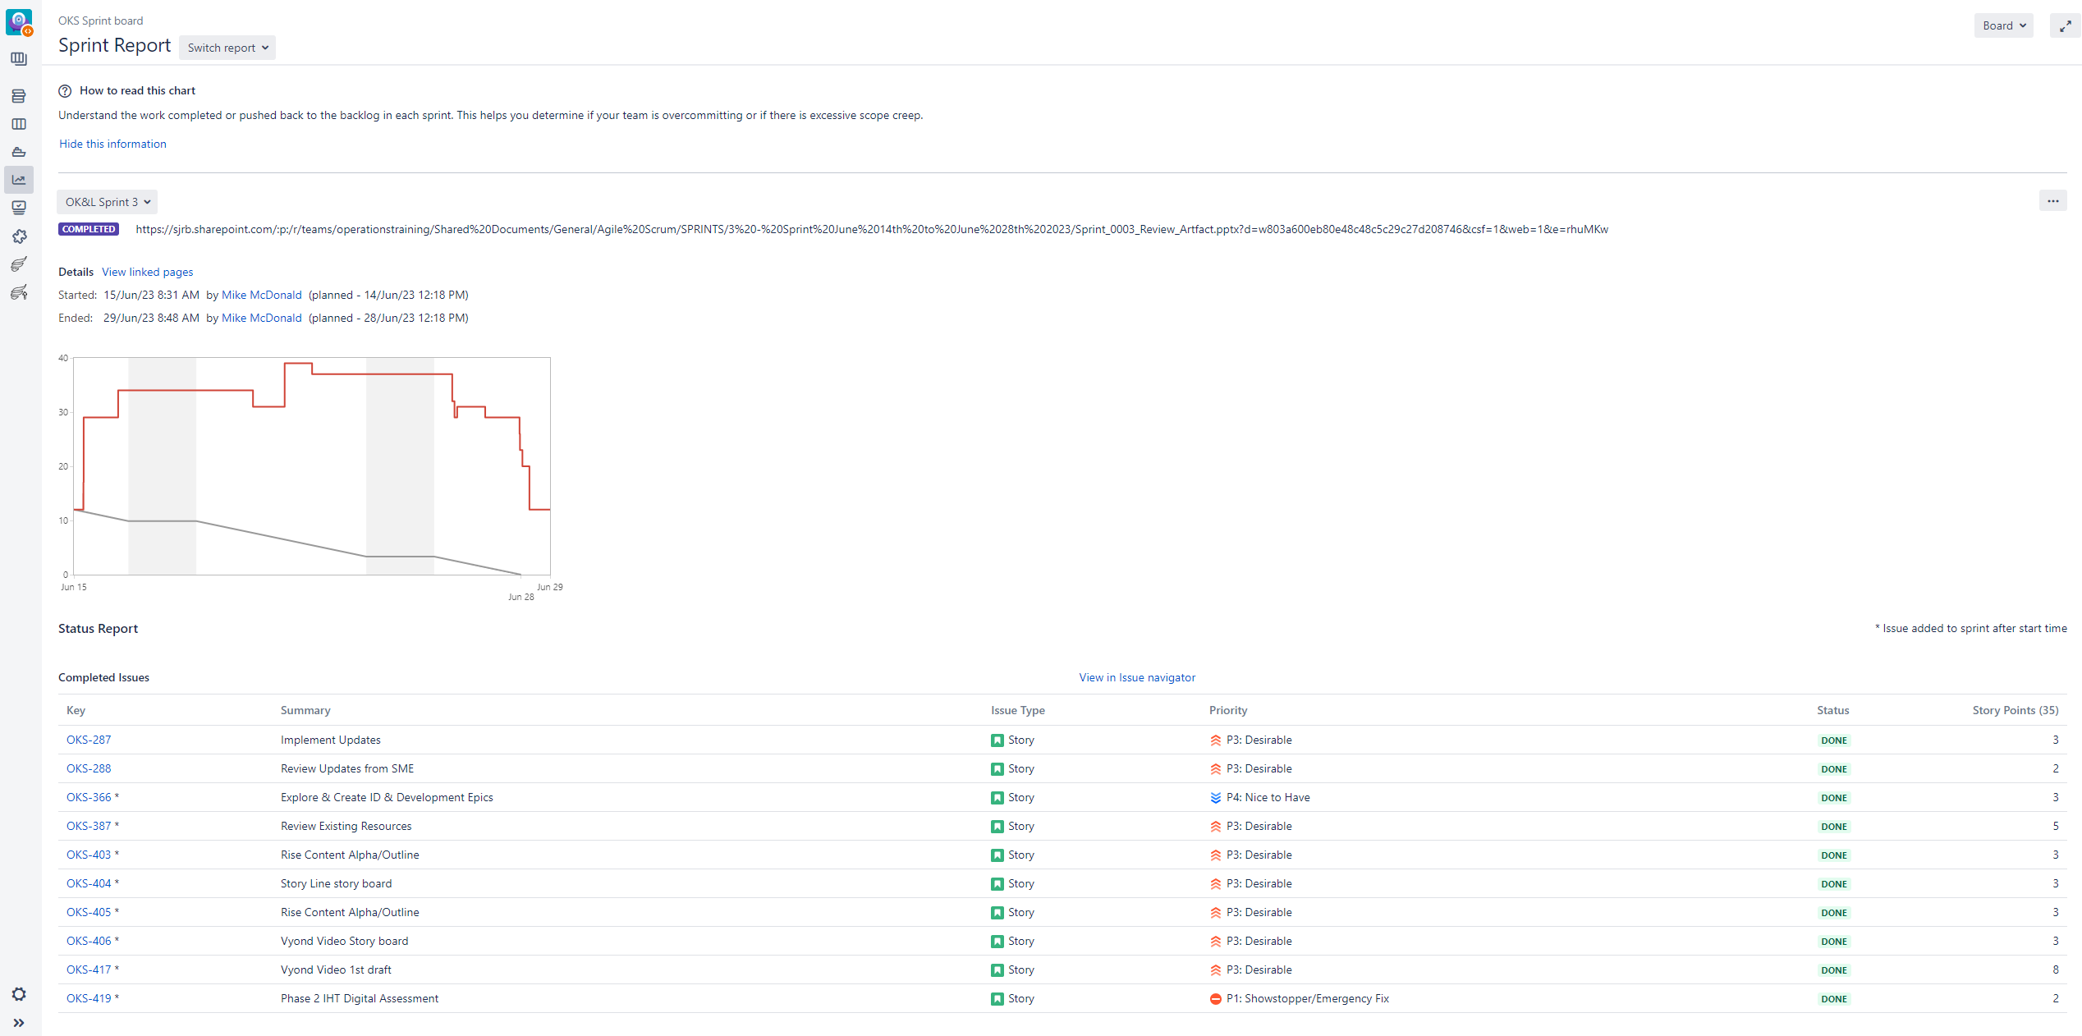Open the Board dropdown menu
The width and height of the screenshot is (2082, 1036).
2003,25
